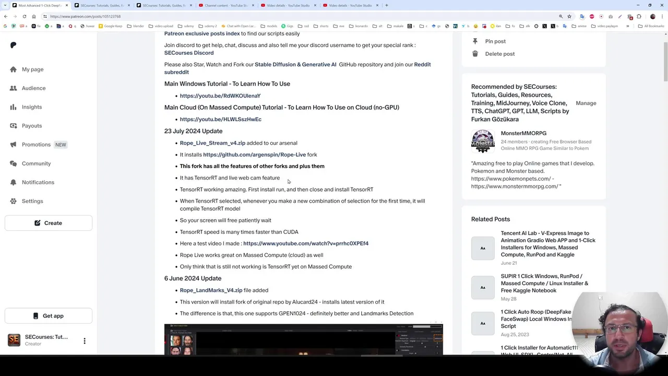The image size is (668, 376).
Task: Click the browser Reload icon
Action: point(24,16)
